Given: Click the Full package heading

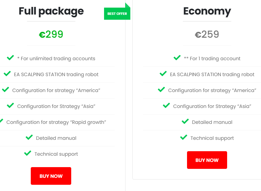Looking at the screenshot, I should tap(51, 11).
